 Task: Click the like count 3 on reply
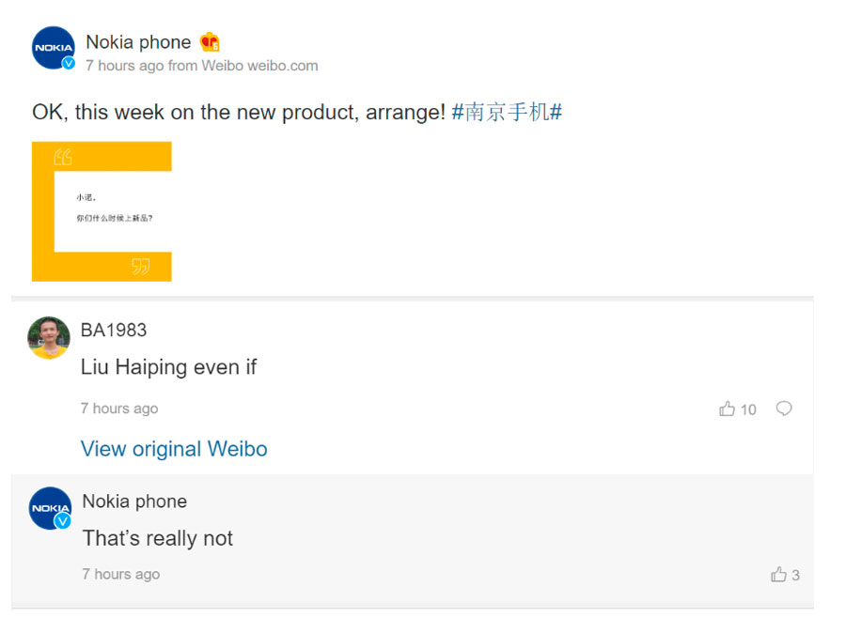tap(795, 575)
